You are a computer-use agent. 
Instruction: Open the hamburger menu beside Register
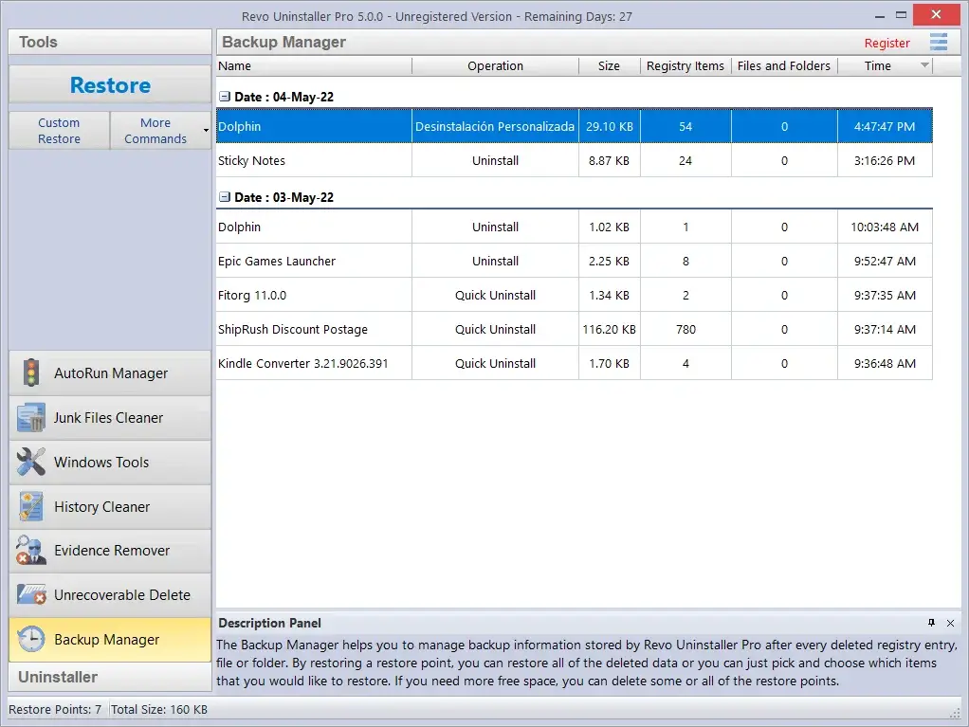click(x=939, y=42)
